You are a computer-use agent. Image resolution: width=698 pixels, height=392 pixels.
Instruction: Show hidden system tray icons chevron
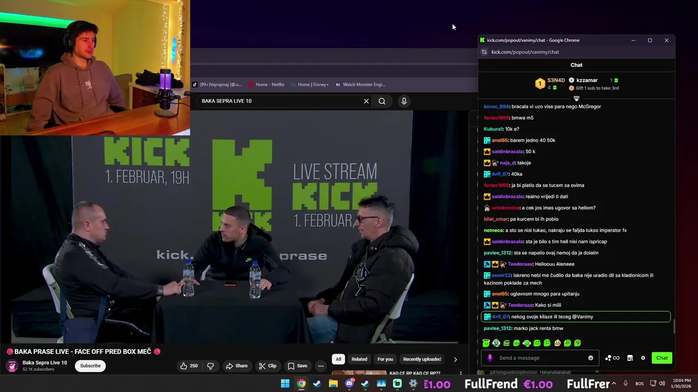(614, 384)
